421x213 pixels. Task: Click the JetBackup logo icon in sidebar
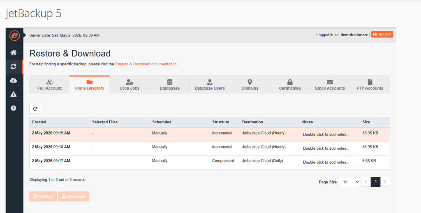[x=14, y=36]
